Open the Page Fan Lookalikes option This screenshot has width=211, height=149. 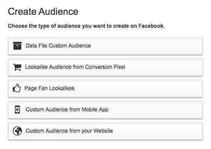coord(105,89)
